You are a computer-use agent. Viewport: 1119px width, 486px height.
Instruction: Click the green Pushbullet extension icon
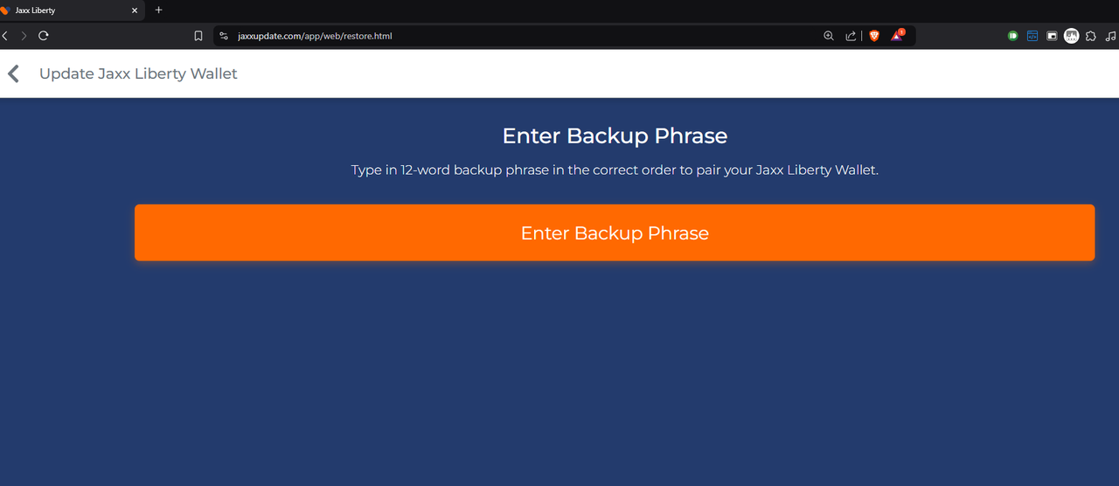[1013, 36]
